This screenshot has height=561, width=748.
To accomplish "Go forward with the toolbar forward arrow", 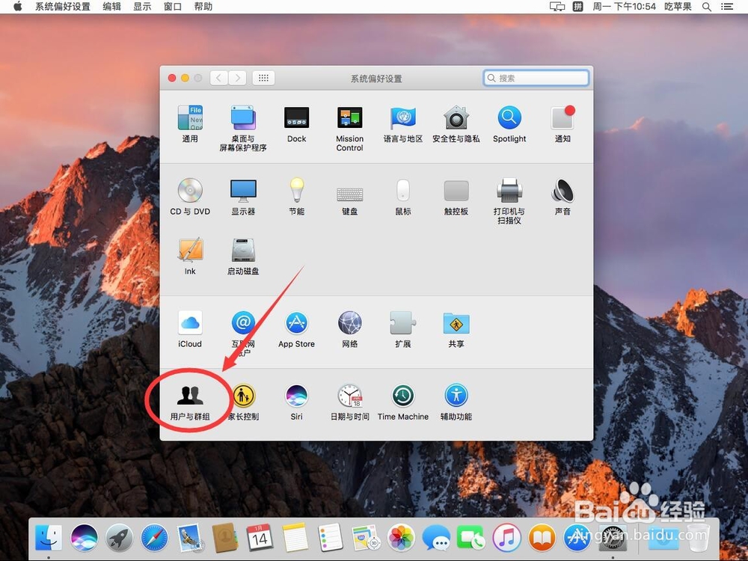I will pos(237,78).
